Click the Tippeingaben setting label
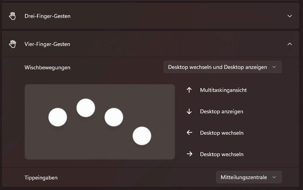 coord(41,178)
